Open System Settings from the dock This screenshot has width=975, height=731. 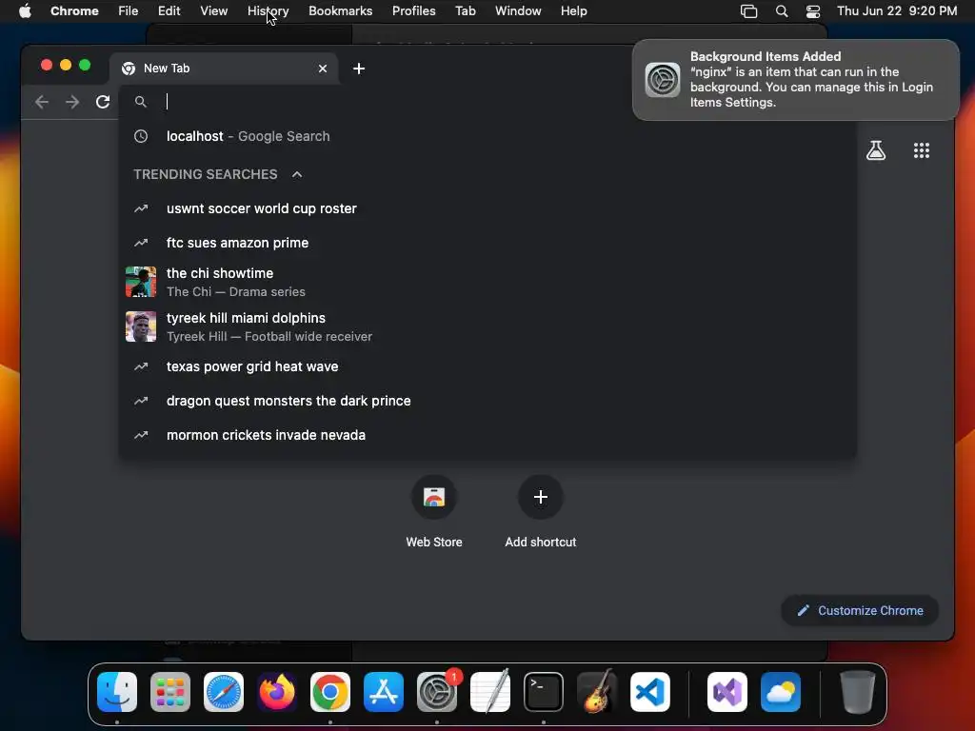[x=437, y=692]
